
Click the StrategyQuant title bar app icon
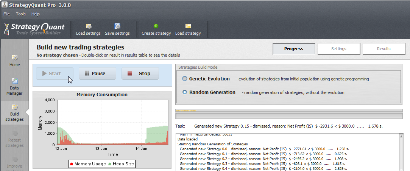pyautogui.click(x=5, y=5)
